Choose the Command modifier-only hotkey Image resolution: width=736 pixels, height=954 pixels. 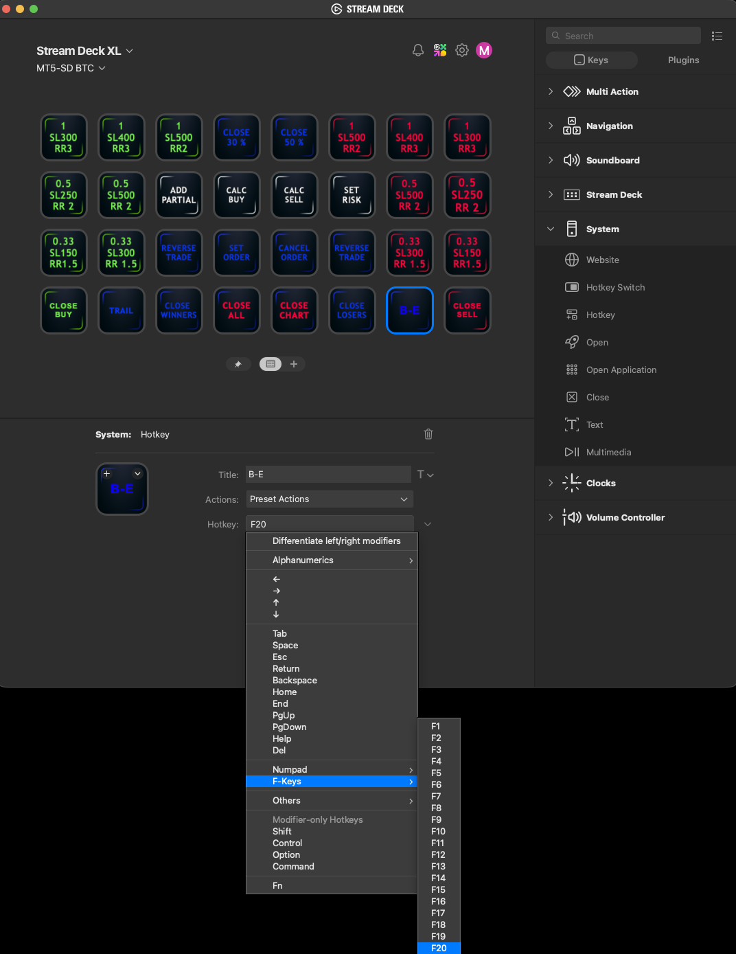click(x=332, y=867)
